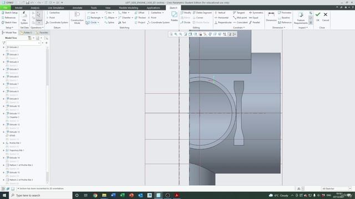Create a Dimension

point(271,17)
